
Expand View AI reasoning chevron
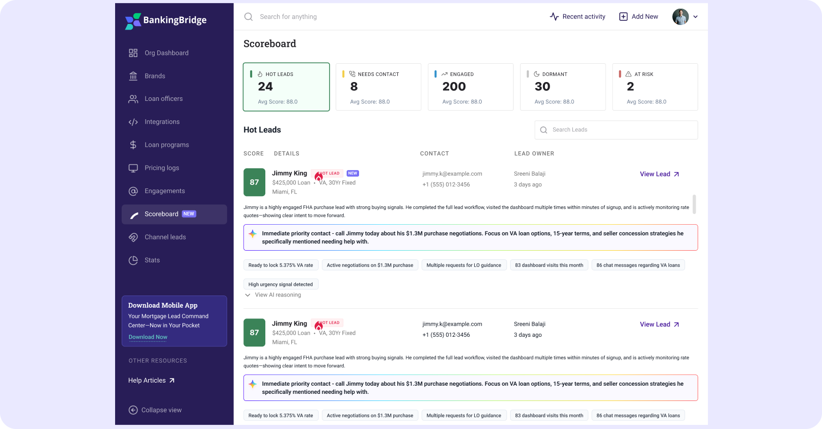(248, 295)
